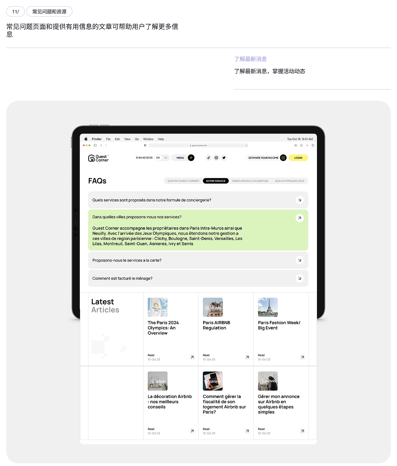Open a new tab with the plus icon
This screenshot has width=397, height=466.
(x=307, y=145)
